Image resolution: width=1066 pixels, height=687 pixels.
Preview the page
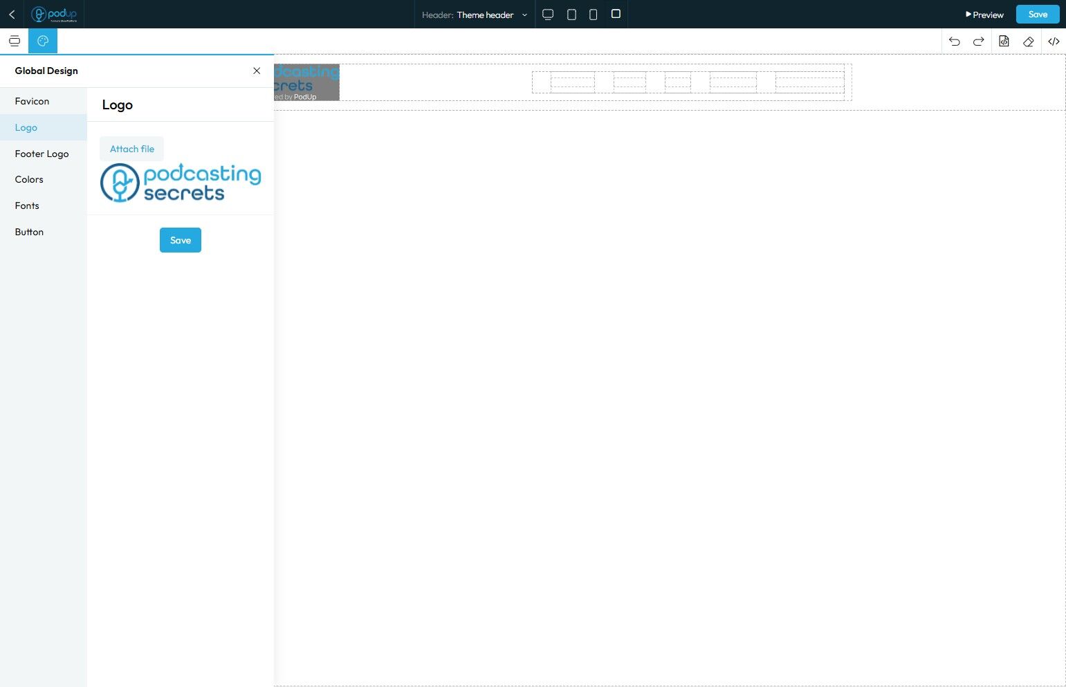(984, 15)
